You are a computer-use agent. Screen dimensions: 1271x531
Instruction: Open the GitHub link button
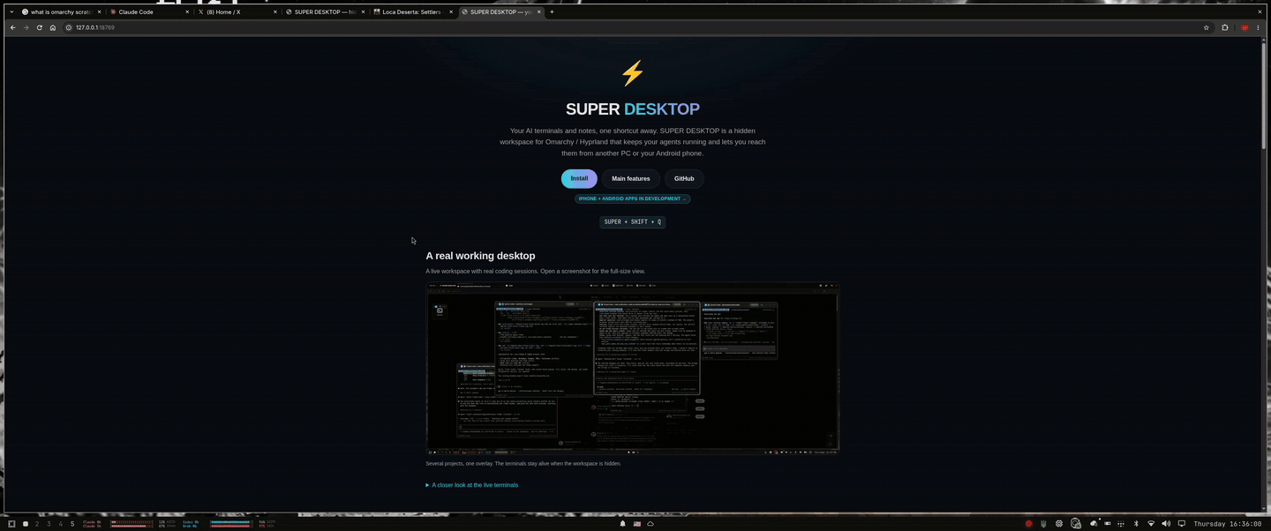(684, 178)
